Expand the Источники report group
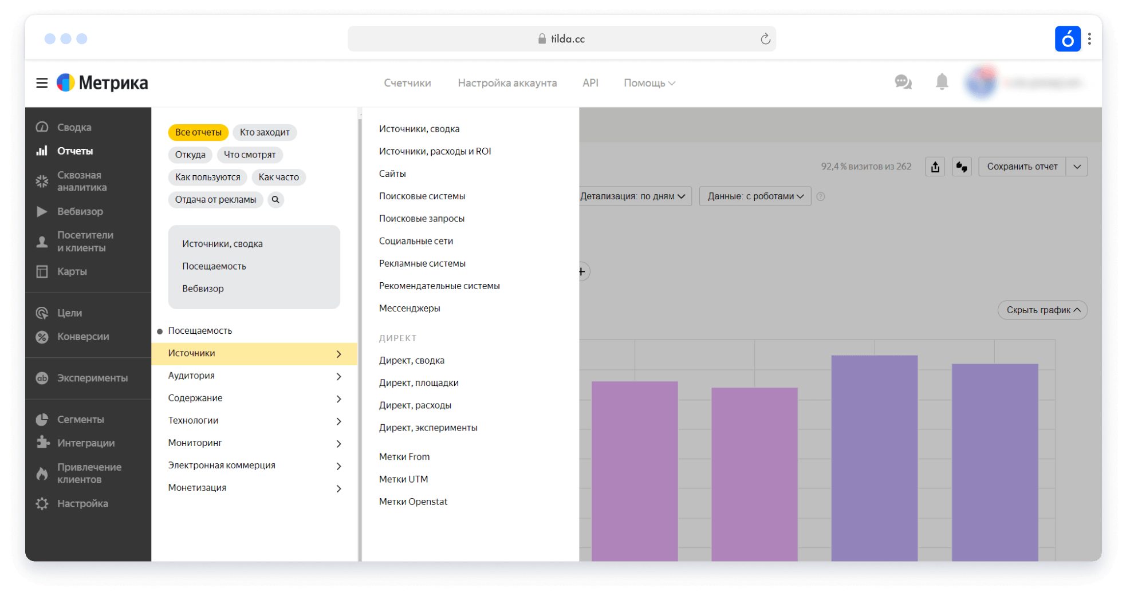Viewport: 1126px width, 596px height. pos(254,354)
